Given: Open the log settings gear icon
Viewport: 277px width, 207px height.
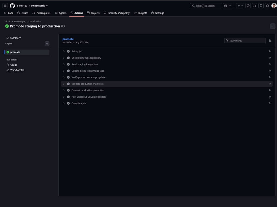Looking at the screenshot, I should 270,41.
